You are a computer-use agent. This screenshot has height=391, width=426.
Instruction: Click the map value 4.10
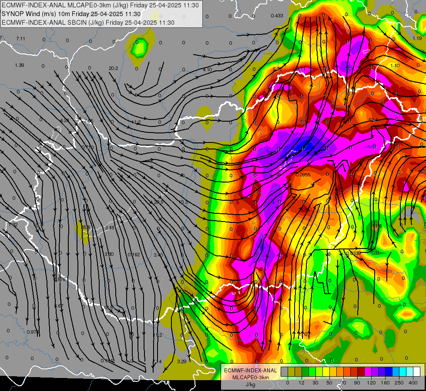(207, 70)
